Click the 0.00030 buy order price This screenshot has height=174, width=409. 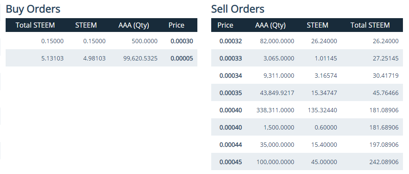(x=181, y=41)
